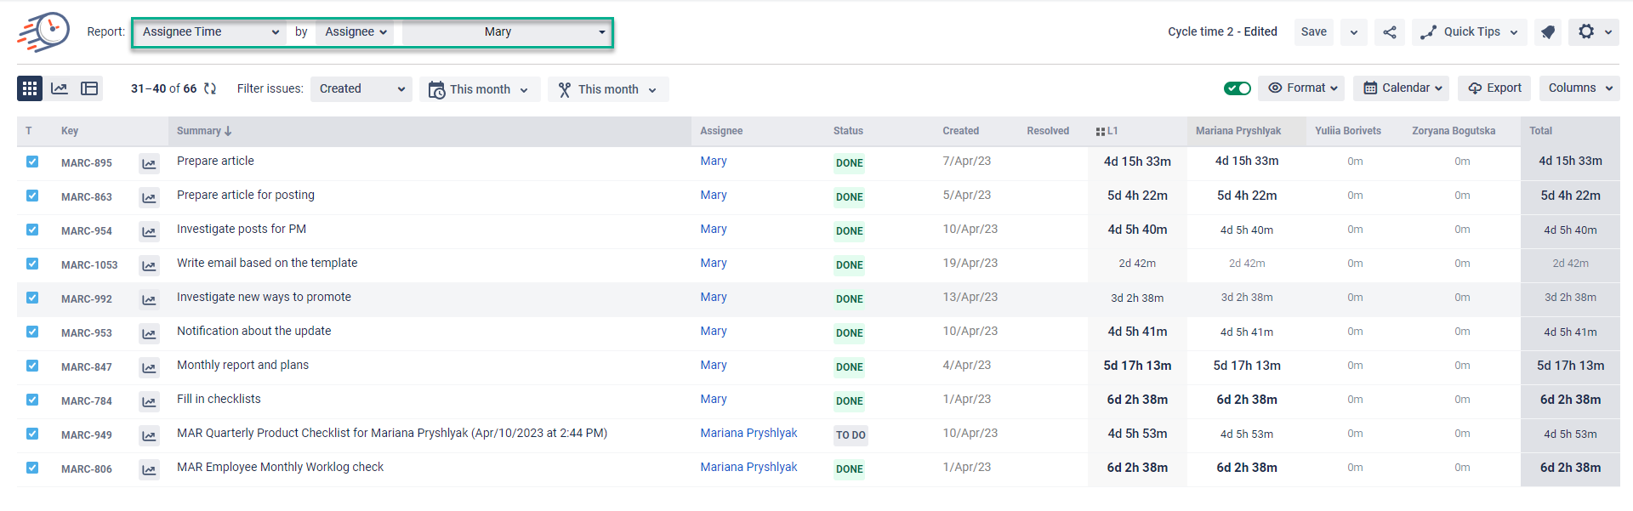Expand the Columns dropdown
The image size is (1633, 511).
[1579, 88]
